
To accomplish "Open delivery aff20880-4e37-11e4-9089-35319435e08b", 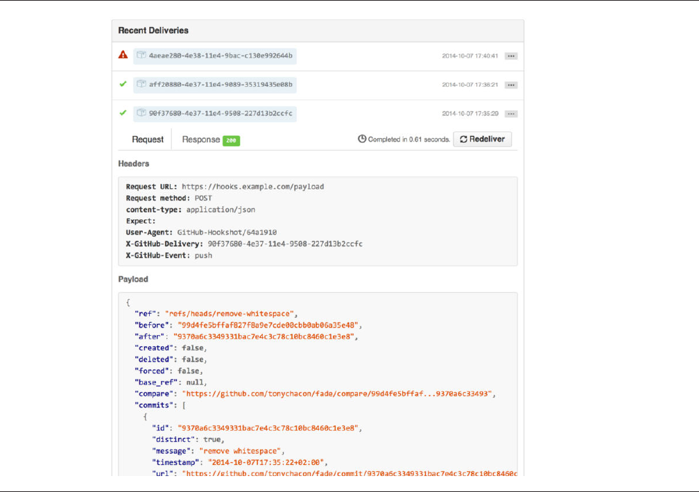I will (221, 85).
